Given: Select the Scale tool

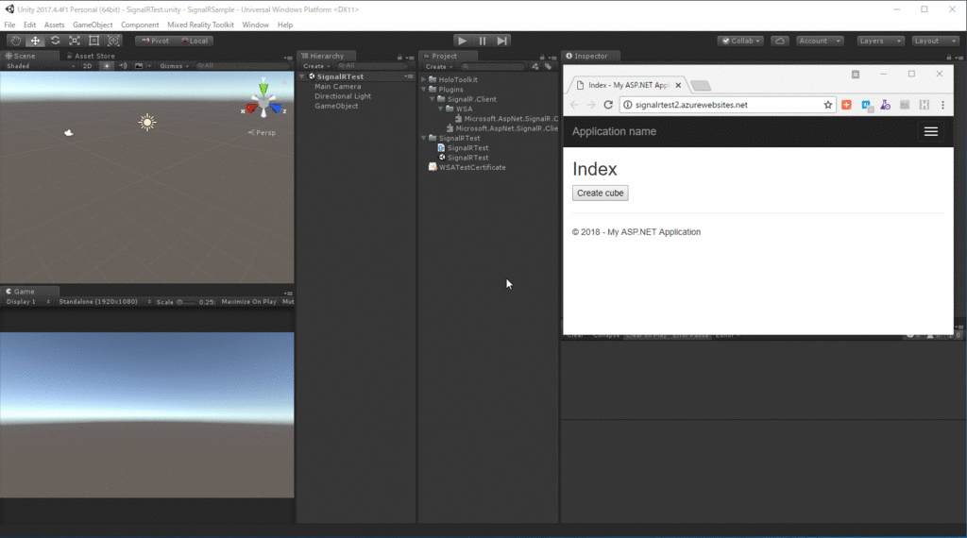Looking at the screenshot, I should [75, 41].
